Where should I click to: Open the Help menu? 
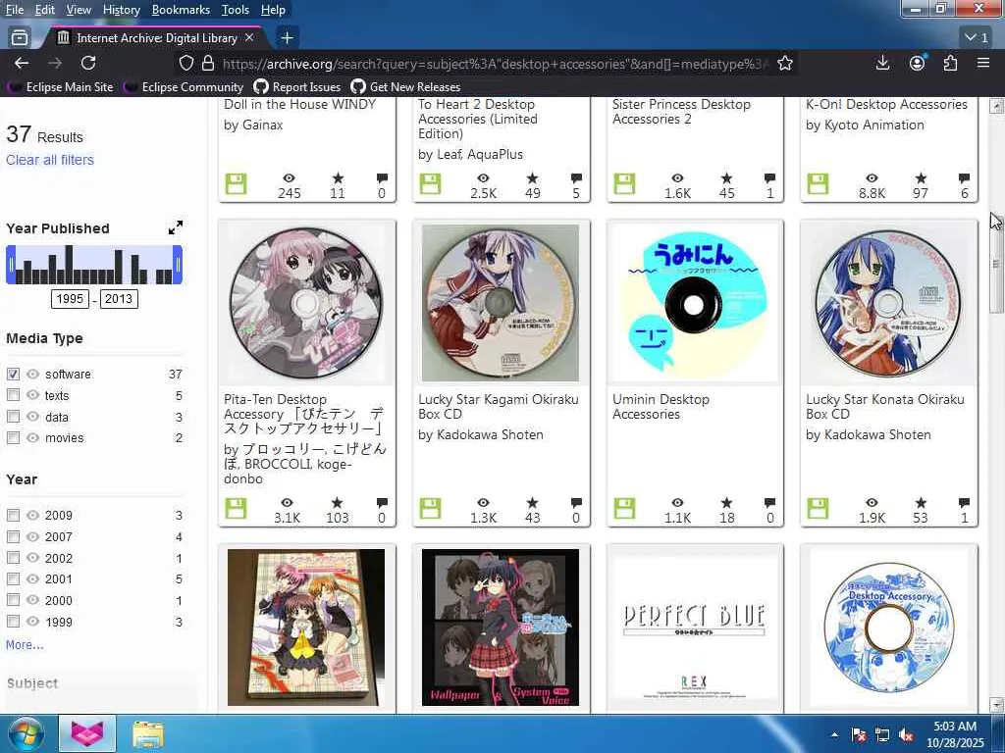point(273,10)
